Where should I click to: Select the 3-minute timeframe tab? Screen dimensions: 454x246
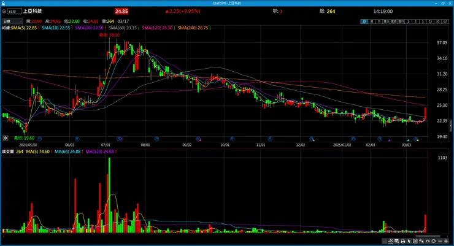tap(415, 21)
